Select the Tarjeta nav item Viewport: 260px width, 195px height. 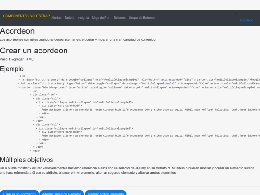[69, 18]
